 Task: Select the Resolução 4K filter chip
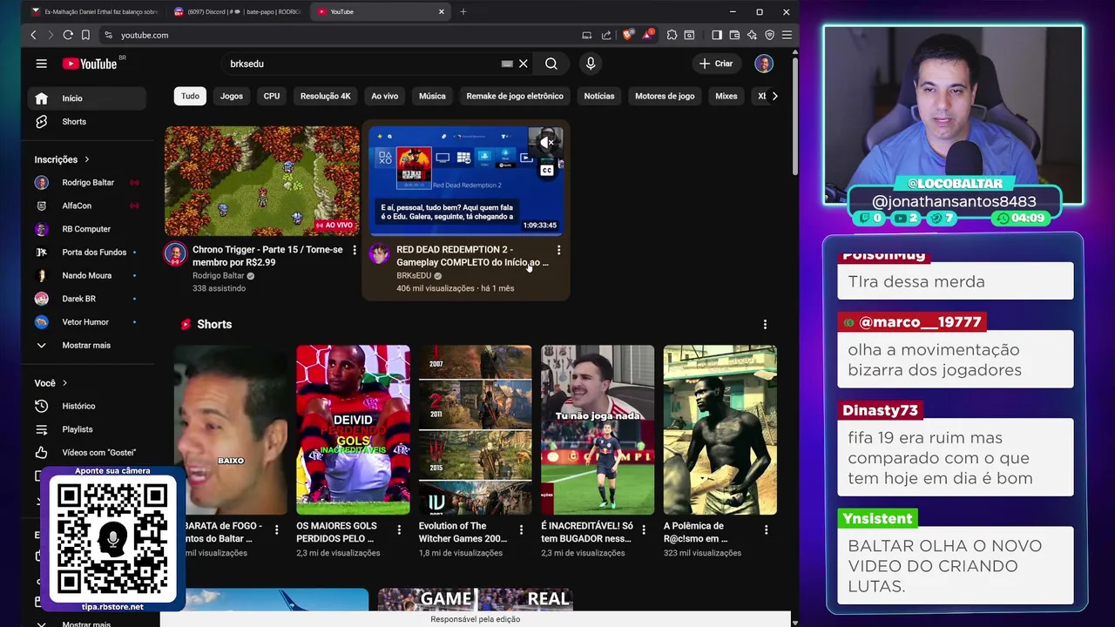(x=325, y=96)
